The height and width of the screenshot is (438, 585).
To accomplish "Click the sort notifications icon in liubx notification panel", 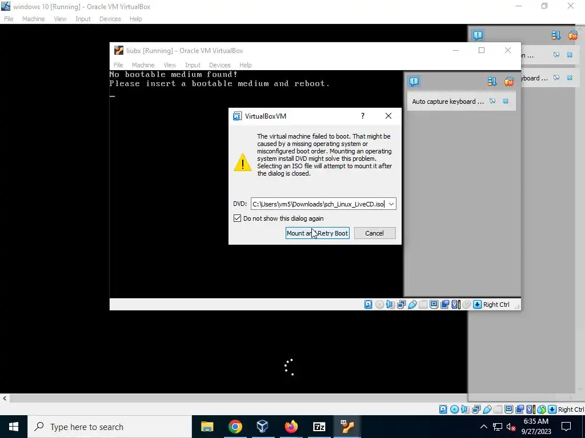I will (x=492, y=82).
